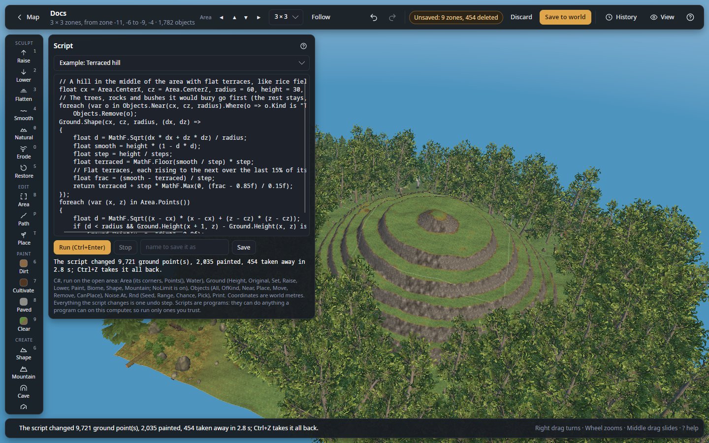Screen dimensions: 709x443
Task: Pick the Paved paint swatch
Action: (24, 305)
